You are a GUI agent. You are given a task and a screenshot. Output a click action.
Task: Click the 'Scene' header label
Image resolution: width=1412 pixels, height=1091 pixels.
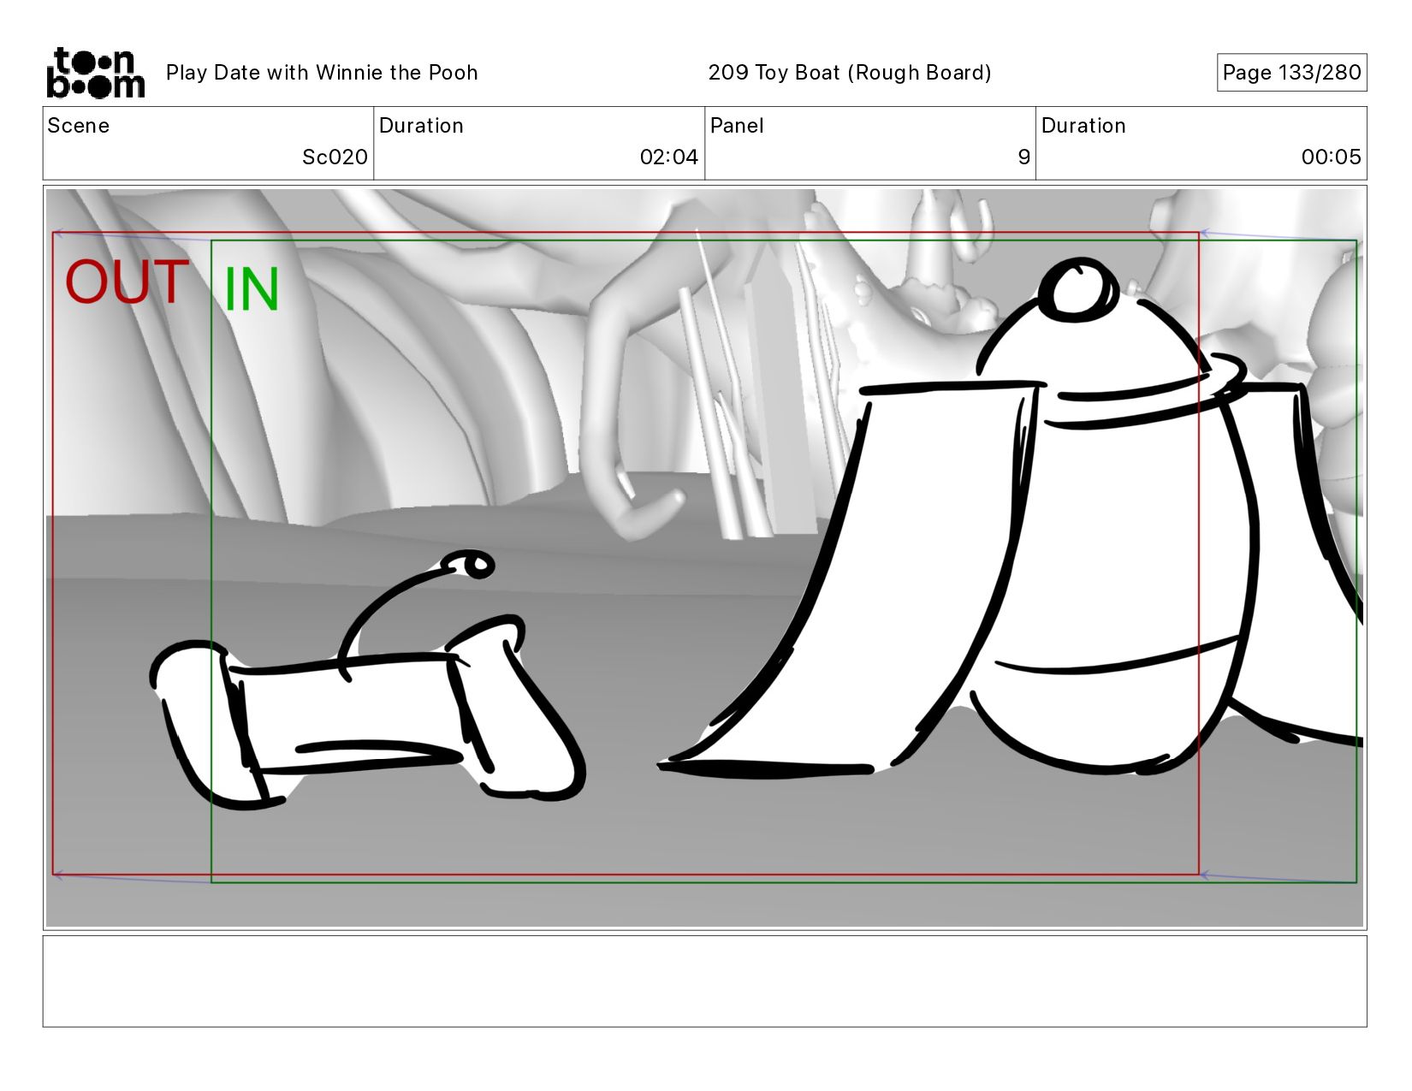[x=79, y=126]
